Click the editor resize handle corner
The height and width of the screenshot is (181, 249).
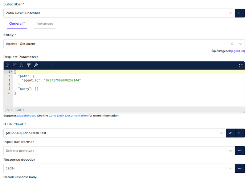(244, 112)
